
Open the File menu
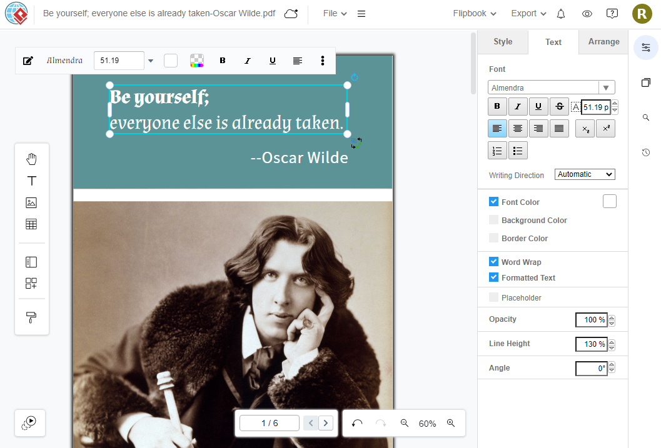coord(335,14)
